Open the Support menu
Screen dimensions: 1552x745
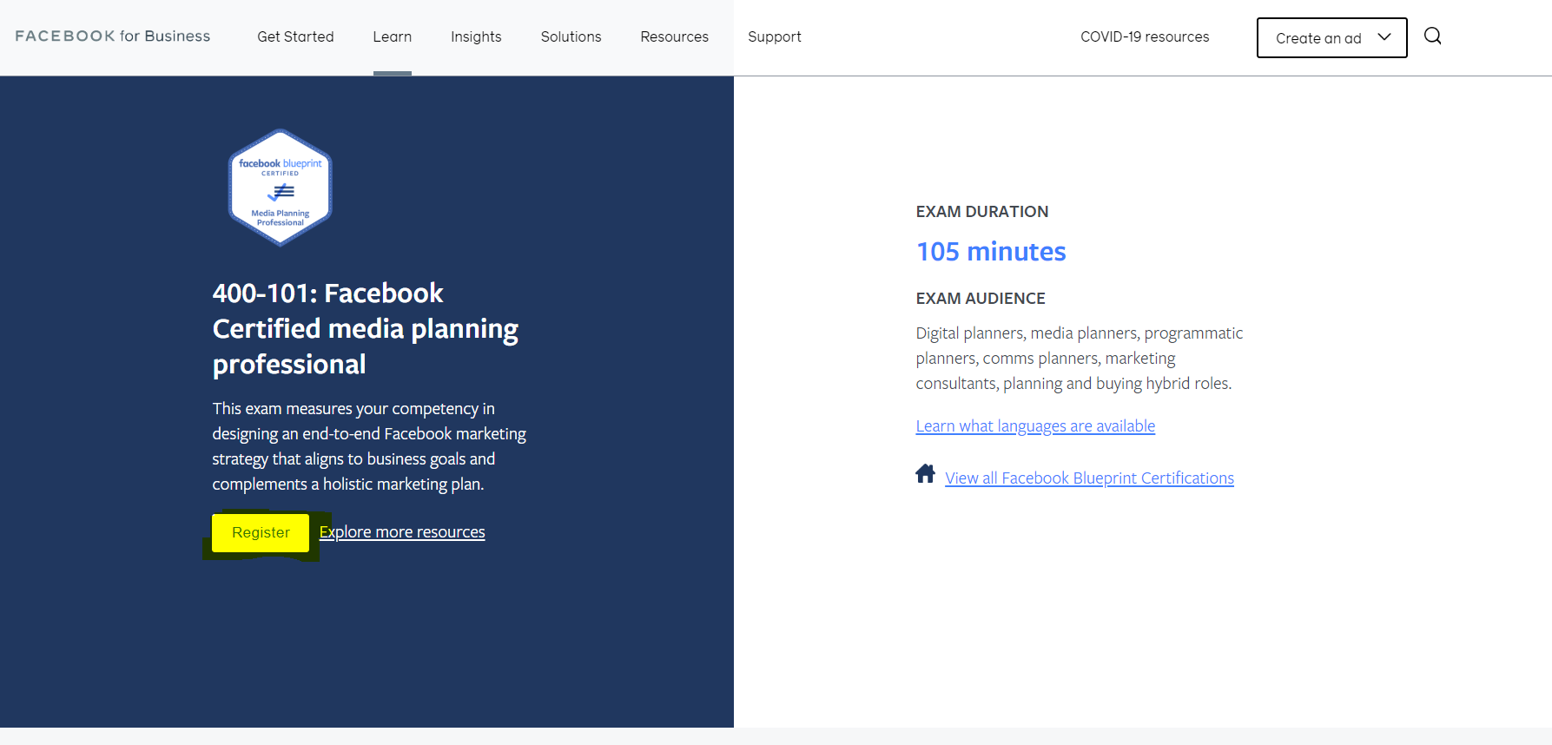[x=774, y=36]
